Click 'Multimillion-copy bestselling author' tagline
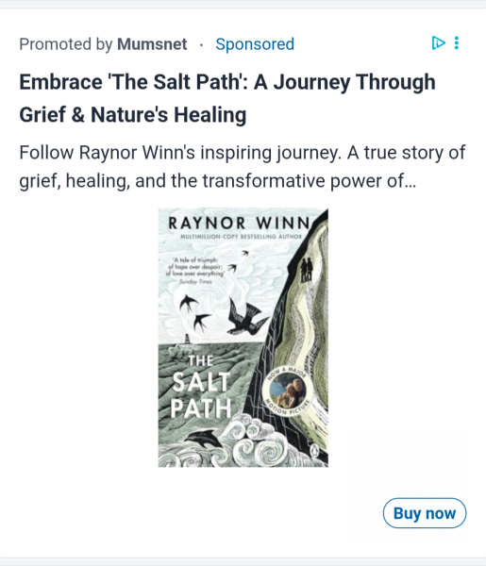The height and width of the screenshot is (566, 486). point(241,237)
